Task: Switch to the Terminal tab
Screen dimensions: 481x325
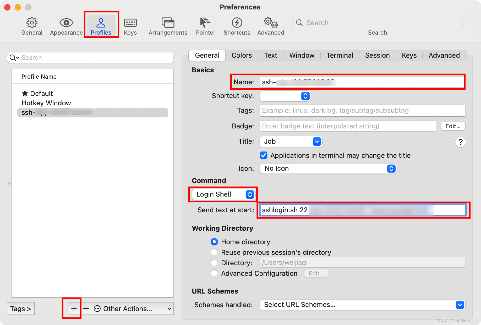Action: [x=340, y=55]
